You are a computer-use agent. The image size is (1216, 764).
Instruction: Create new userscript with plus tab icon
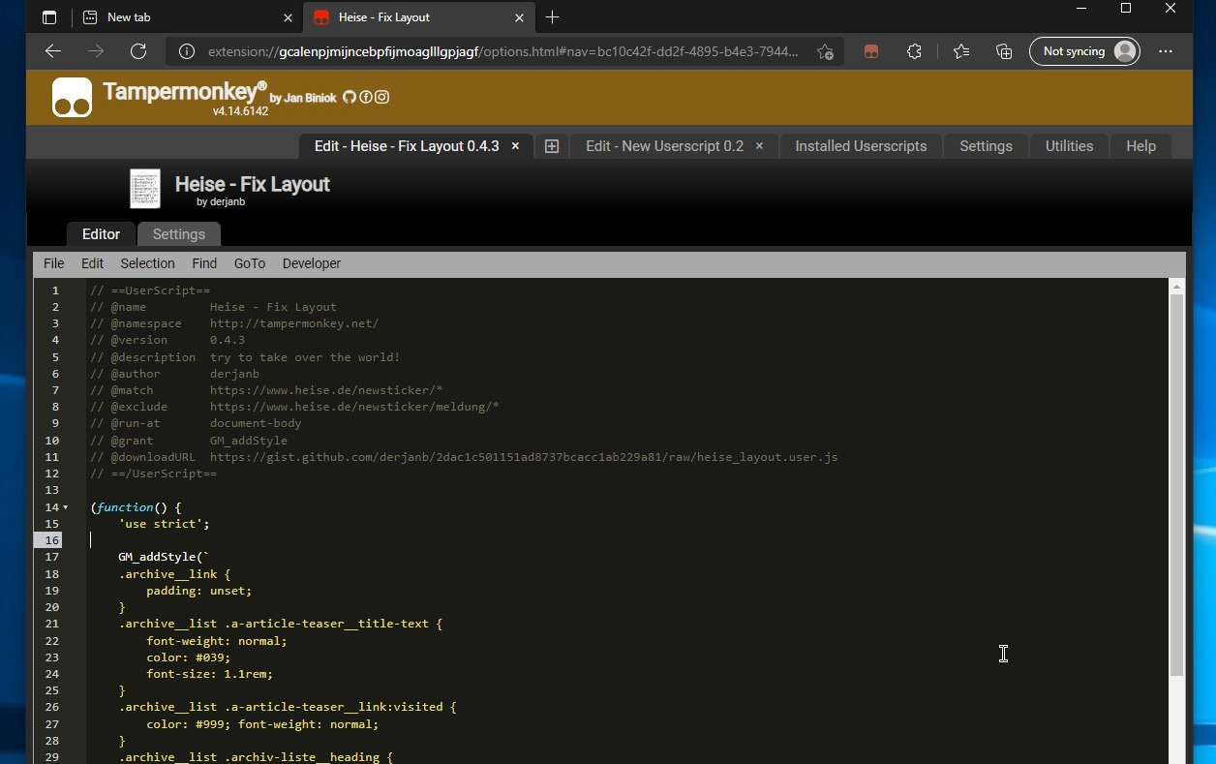[x=552, y=146]
